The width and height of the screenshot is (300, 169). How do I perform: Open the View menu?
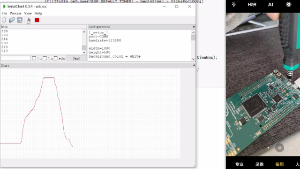tap(28, 13)
